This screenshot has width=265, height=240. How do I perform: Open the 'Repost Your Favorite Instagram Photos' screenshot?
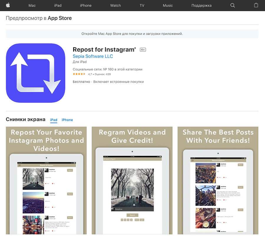point(46,180)
